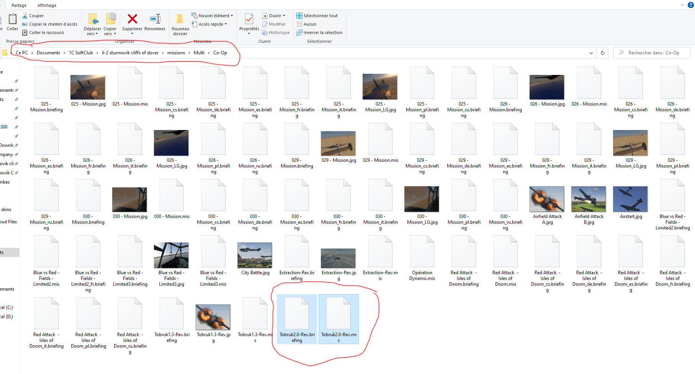The height and width of the screenshot is (374, 695).
Task: Select the 030 - Mission.mis file icon
Action: point(172,196)
